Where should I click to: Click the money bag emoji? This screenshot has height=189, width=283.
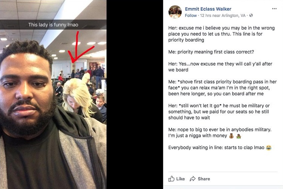click(231, 136)
